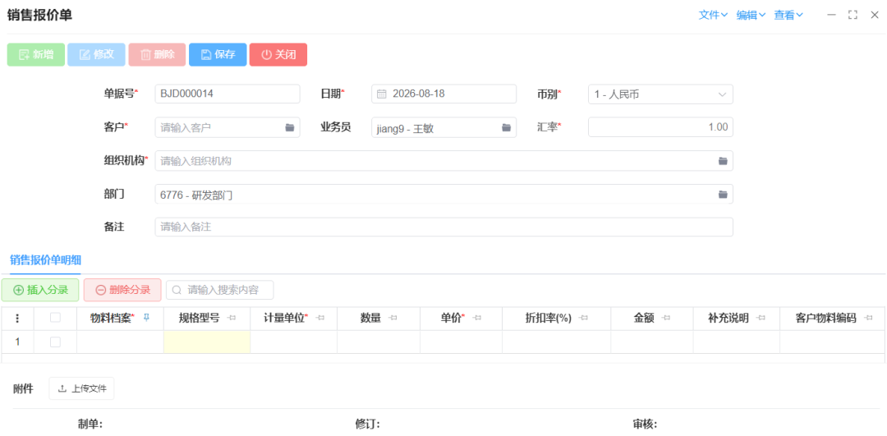Click row number 1 in table
Screen dimensions: 887x436
(x=17, y=342)
